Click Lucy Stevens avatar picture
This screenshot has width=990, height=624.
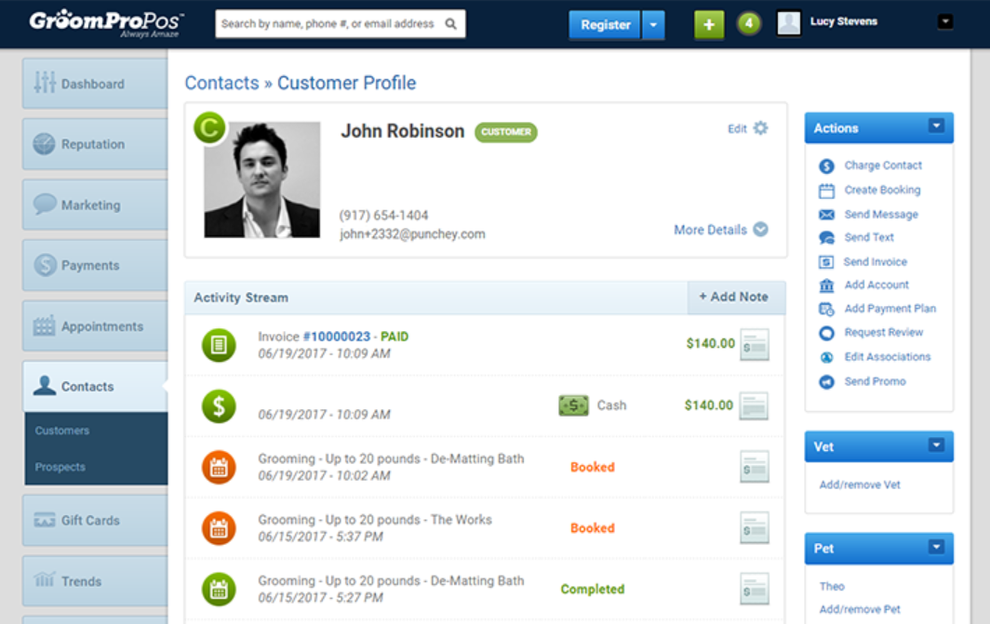click(789, 23)
